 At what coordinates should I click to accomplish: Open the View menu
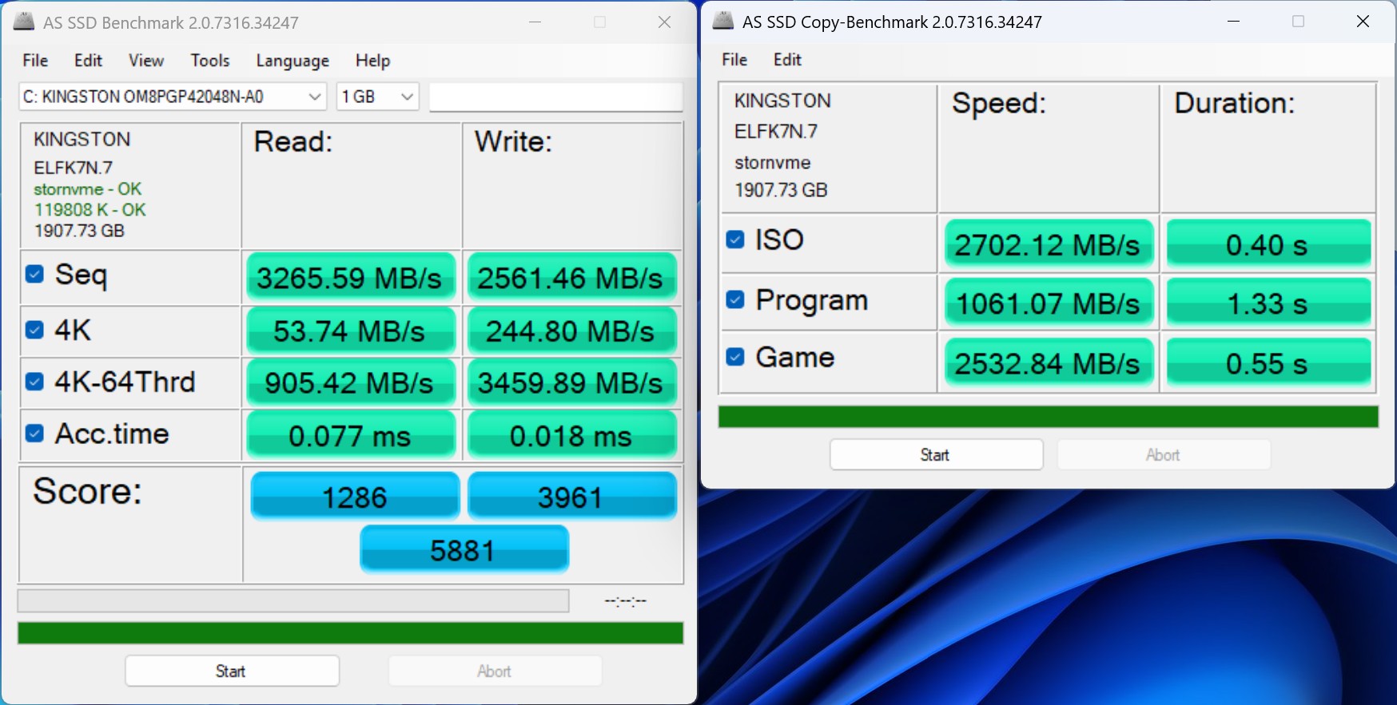click(146, 61)
